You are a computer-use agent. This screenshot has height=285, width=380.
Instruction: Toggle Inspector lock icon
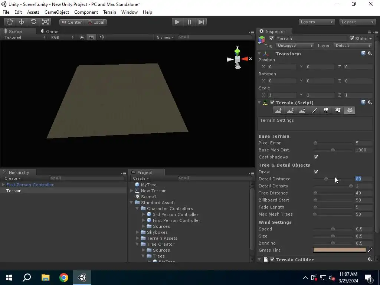click(369, 32)
